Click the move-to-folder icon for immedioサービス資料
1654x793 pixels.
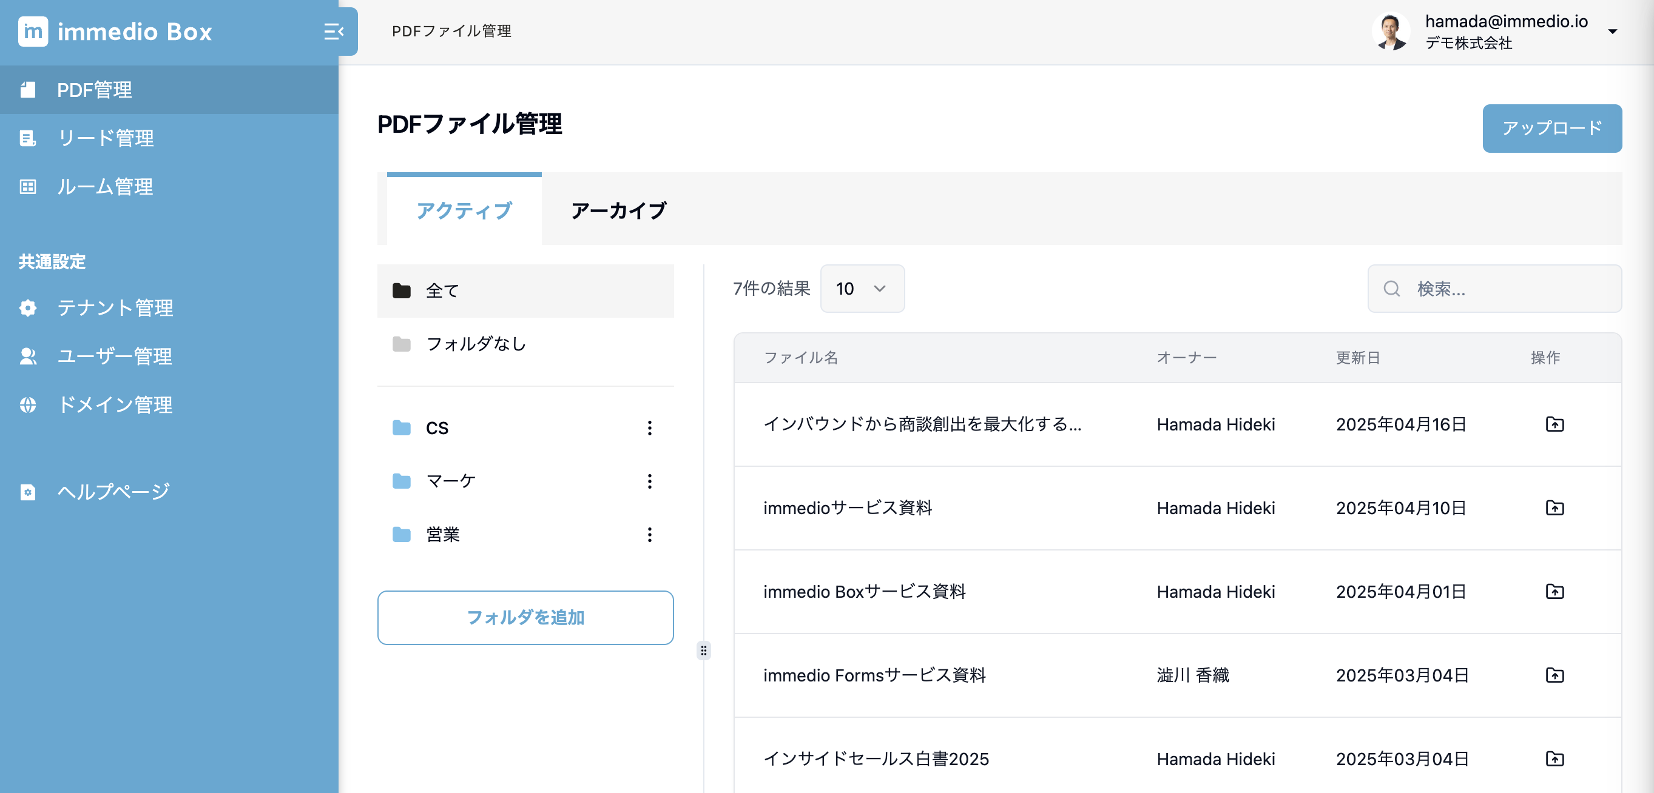click(x=1554, y=508)
